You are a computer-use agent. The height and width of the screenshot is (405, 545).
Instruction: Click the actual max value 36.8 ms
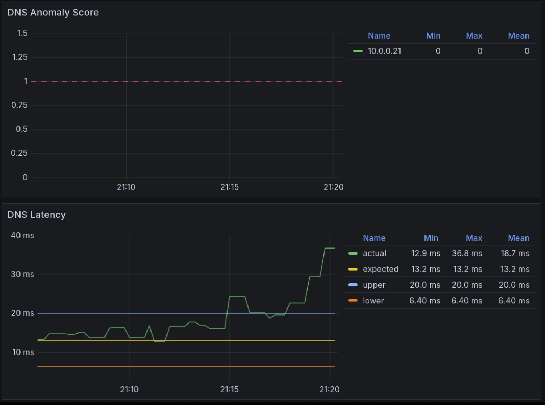point(467,253)
